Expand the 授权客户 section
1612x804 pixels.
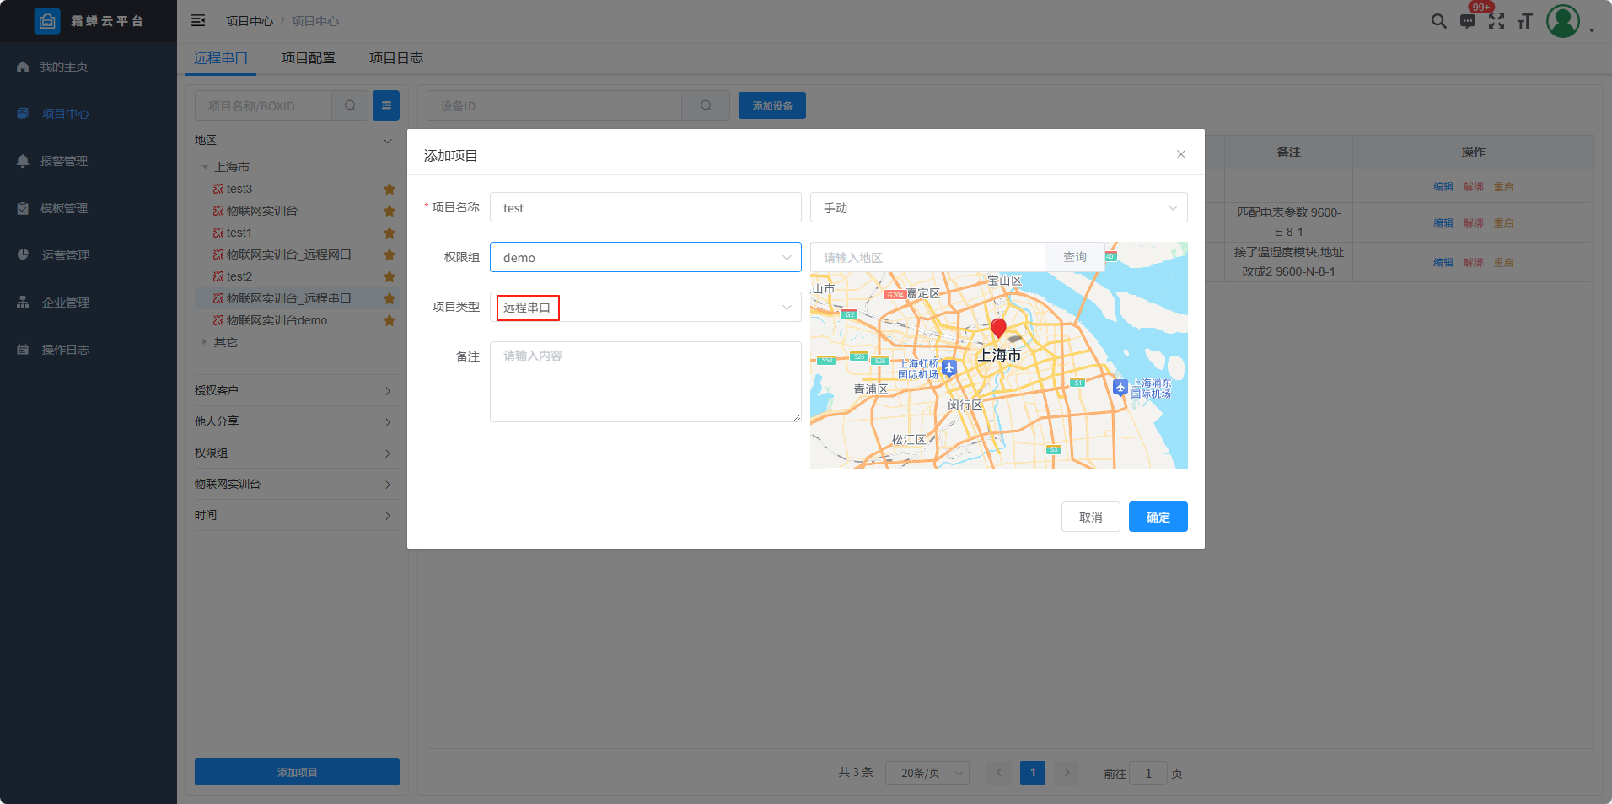[x=297, y=390]
